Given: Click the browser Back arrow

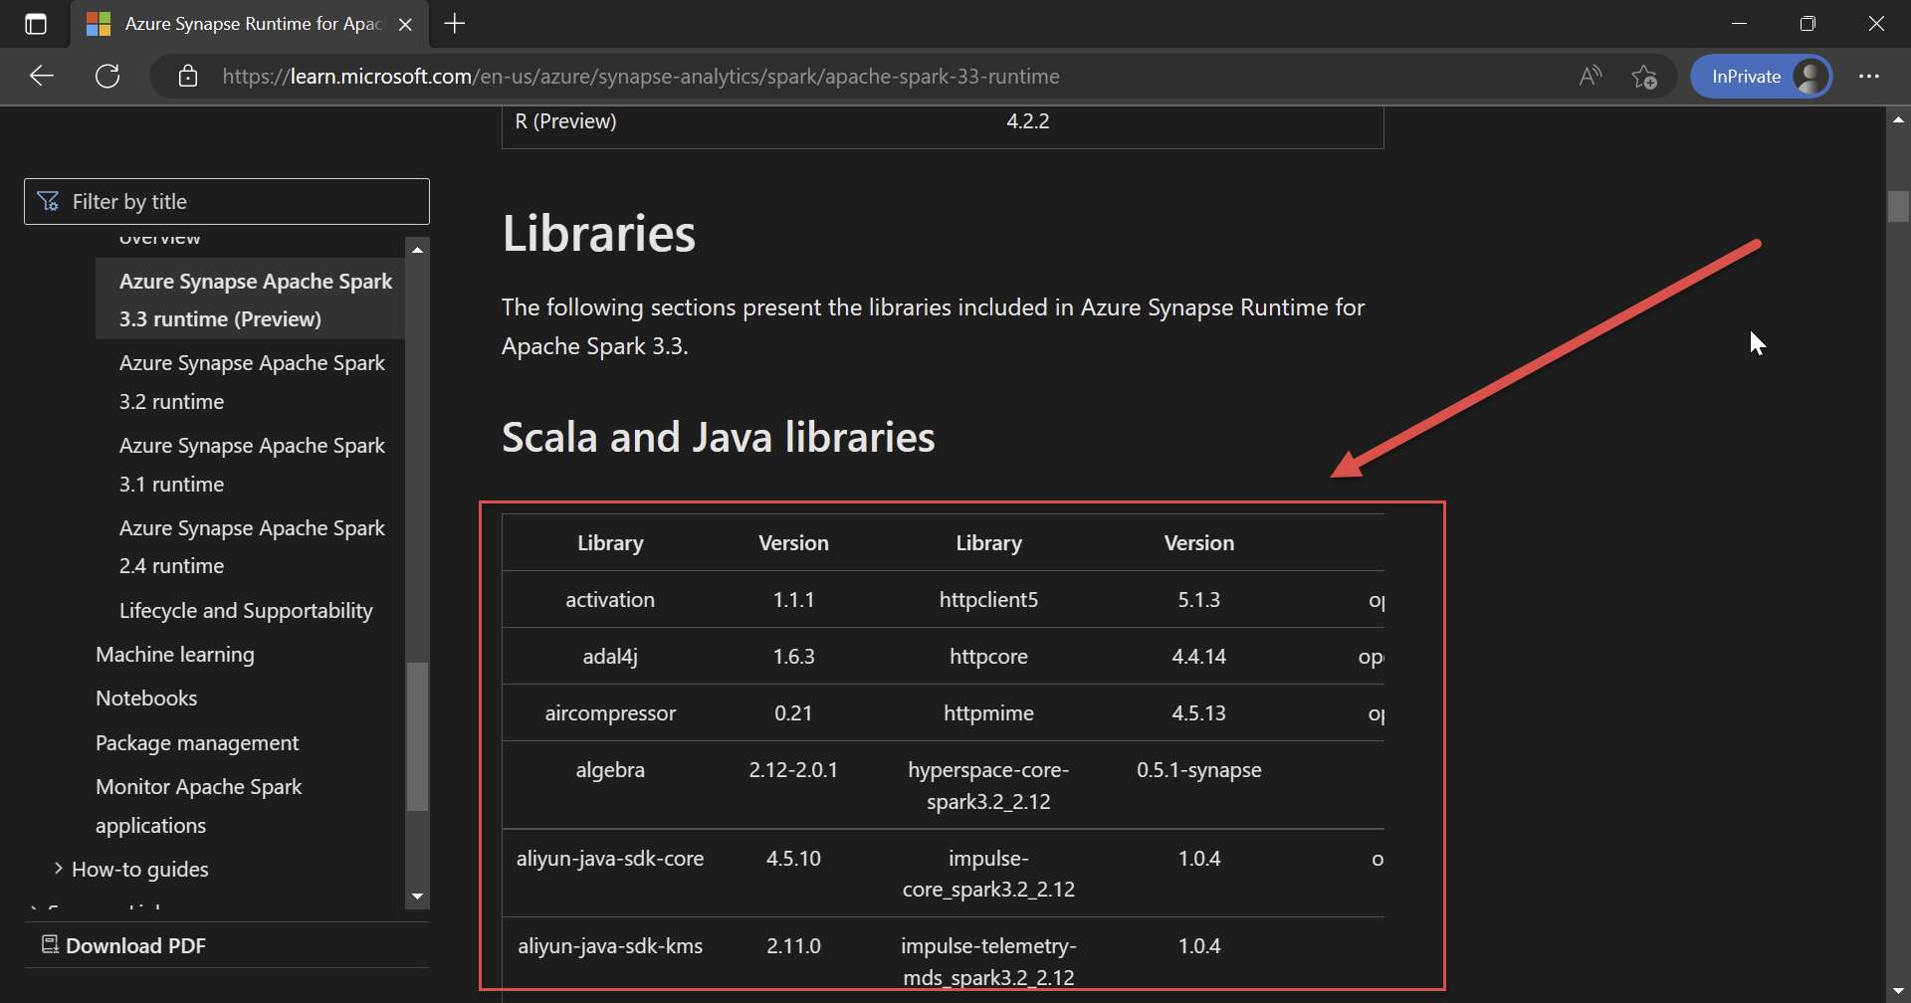Looking at the screenshot, I should (x=42, y=77).
